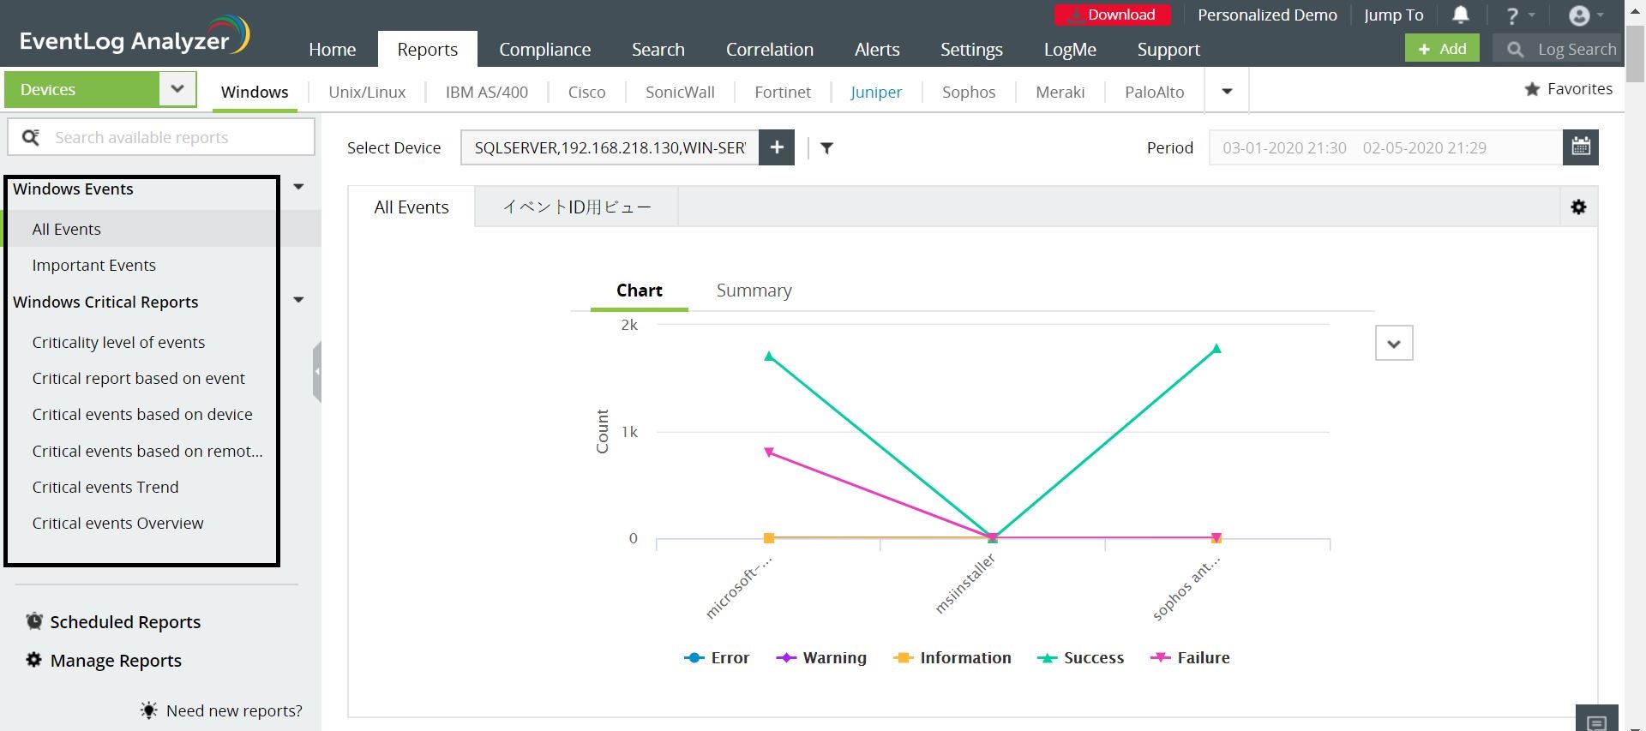Click the plus button to add a device
Screen dimensions: 1646x731
click(777, 147)
